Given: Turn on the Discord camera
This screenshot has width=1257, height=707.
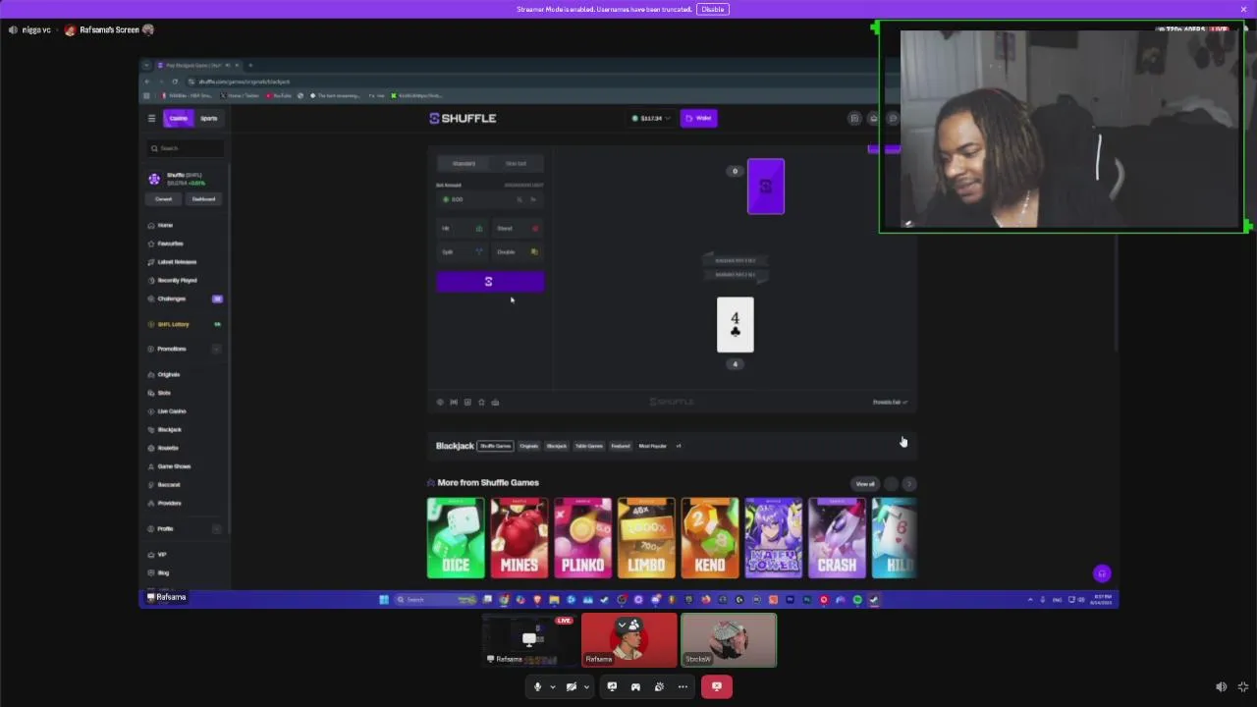Looking at the screenshot, I should [x=571, y=686].
